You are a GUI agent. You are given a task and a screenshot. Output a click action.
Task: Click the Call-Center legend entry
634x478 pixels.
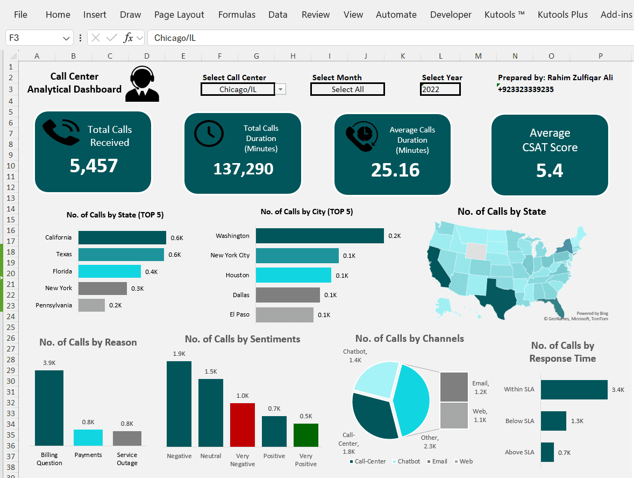367,461
